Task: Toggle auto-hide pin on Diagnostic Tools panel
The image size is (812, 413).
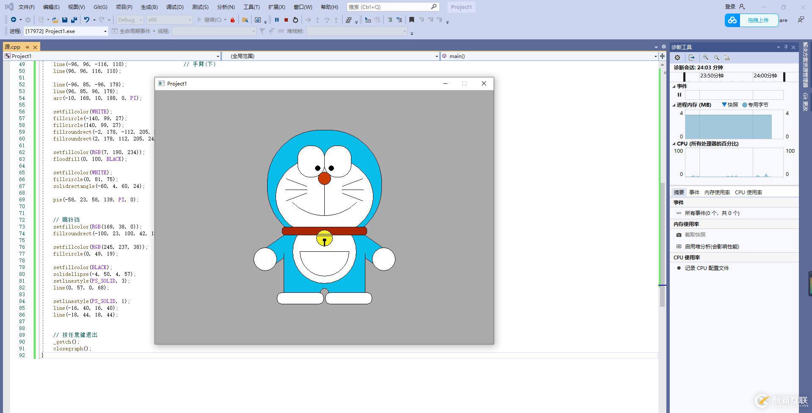Action: [x=786, y=47]
